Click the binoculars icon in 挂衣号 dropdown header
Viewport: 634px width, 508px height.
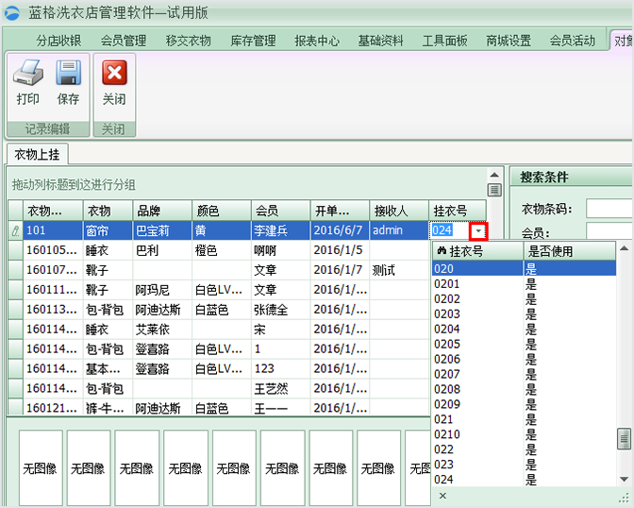(x=442, y=251)
